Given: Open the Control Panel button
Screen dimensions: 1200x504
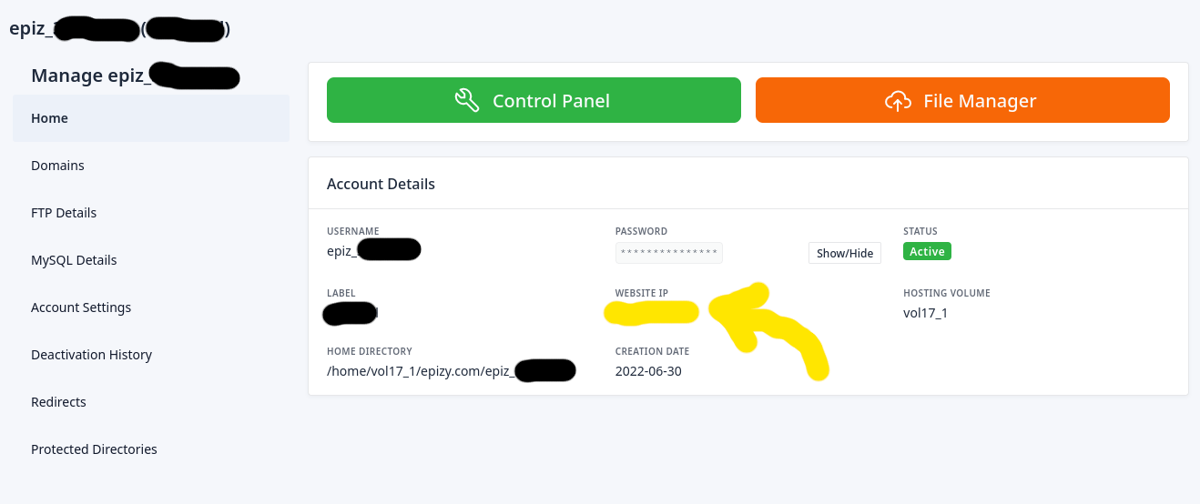Looking at the screenshot, I should (x=534, y=100).
